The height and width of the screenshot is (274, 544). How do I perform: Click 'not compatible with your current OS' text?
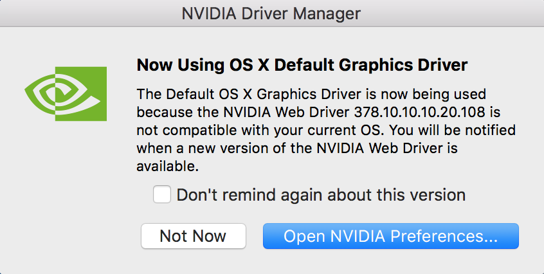[x=260, y=131]
